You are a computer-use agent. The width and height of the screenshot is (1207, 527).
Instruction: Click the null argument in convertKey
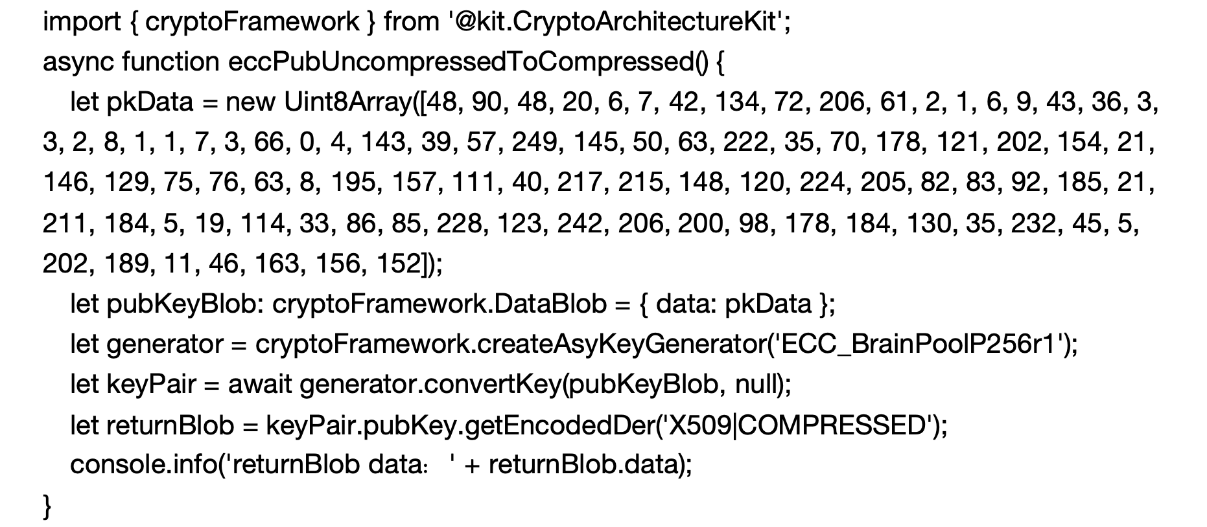tap(756, 385)
